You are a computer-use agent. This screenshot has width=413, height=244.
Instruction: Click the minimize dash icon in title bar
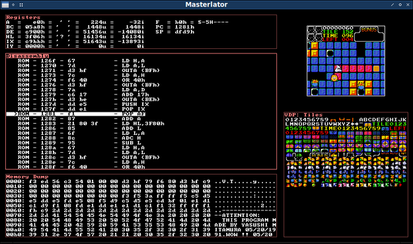[x=393, y=5]
